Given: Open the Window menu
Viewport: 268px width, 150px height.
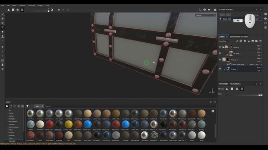Looking at the screenshot, I should click(22, 5).
